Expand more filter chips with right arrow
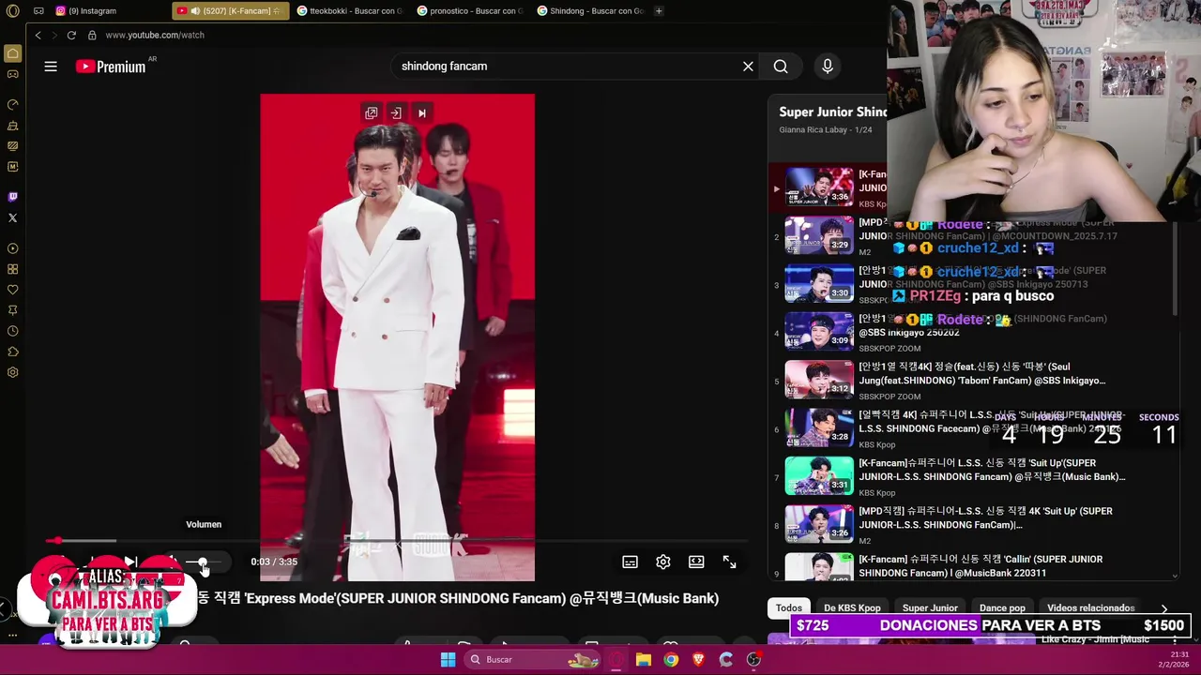The image size is (1201, 675). click(x=1163, y=608)
